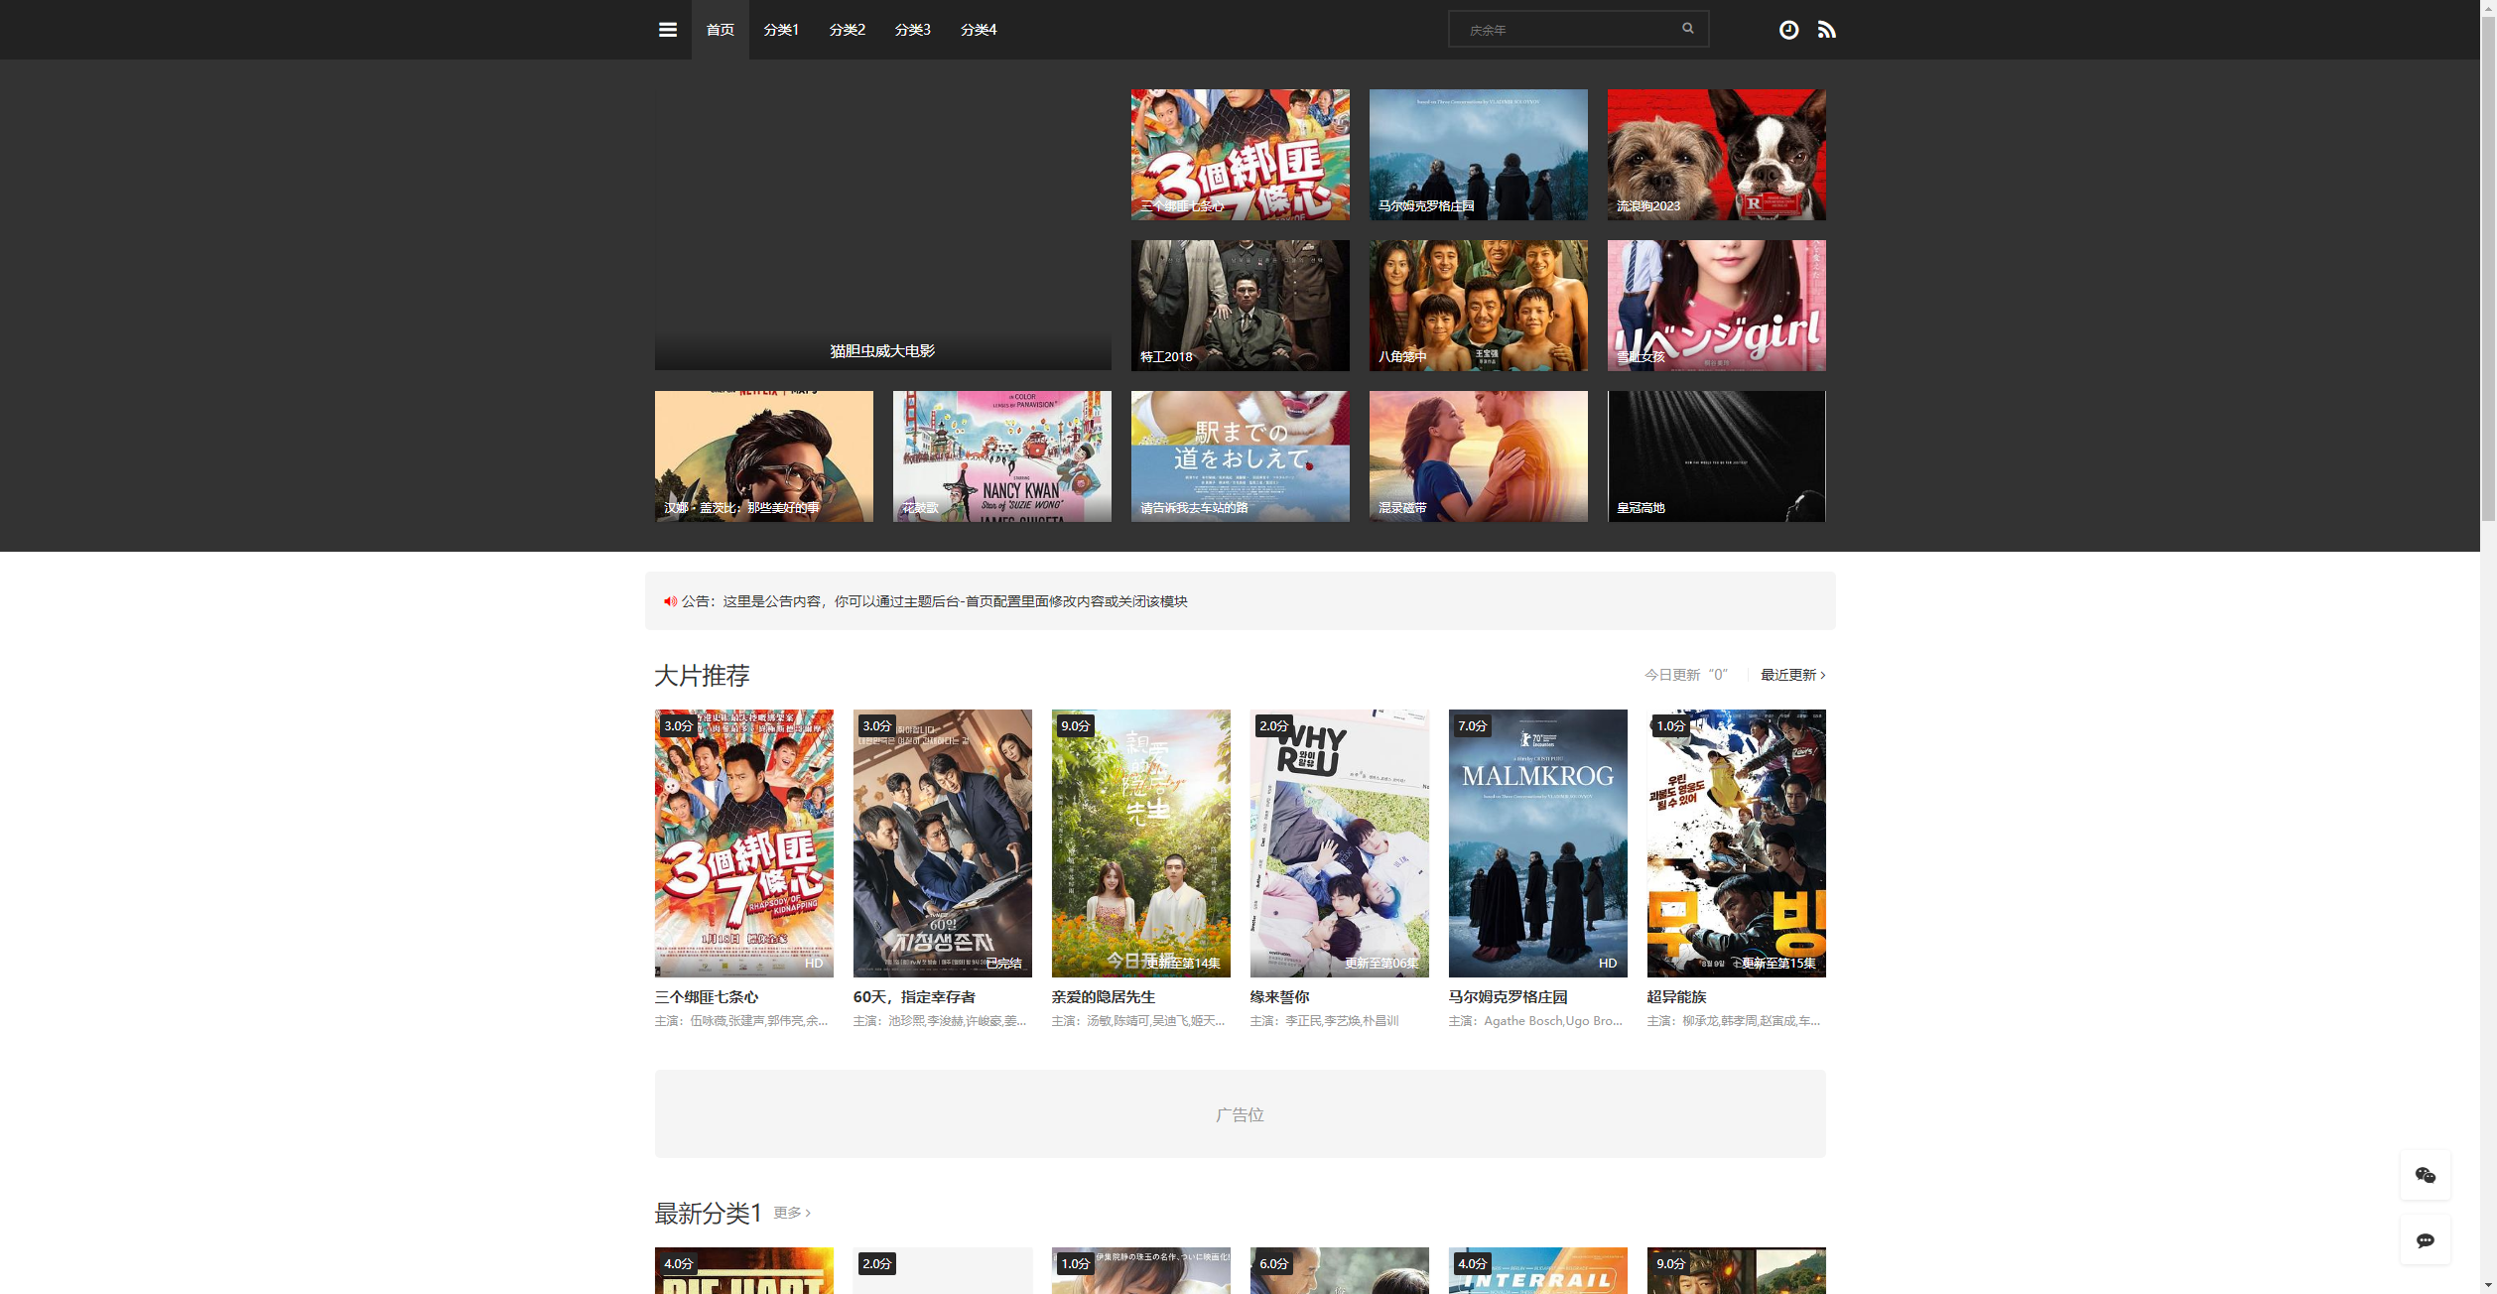Click the 广告位 ad banner
This screenshot has height=1294, width=2497.
pyautogui.click(x=1240, y=1113)
